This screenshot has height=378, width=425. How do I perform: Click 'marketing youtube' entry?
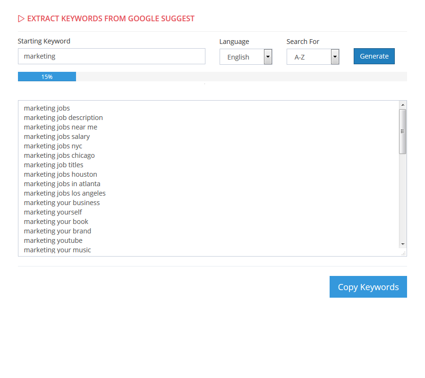pos(53,241)
